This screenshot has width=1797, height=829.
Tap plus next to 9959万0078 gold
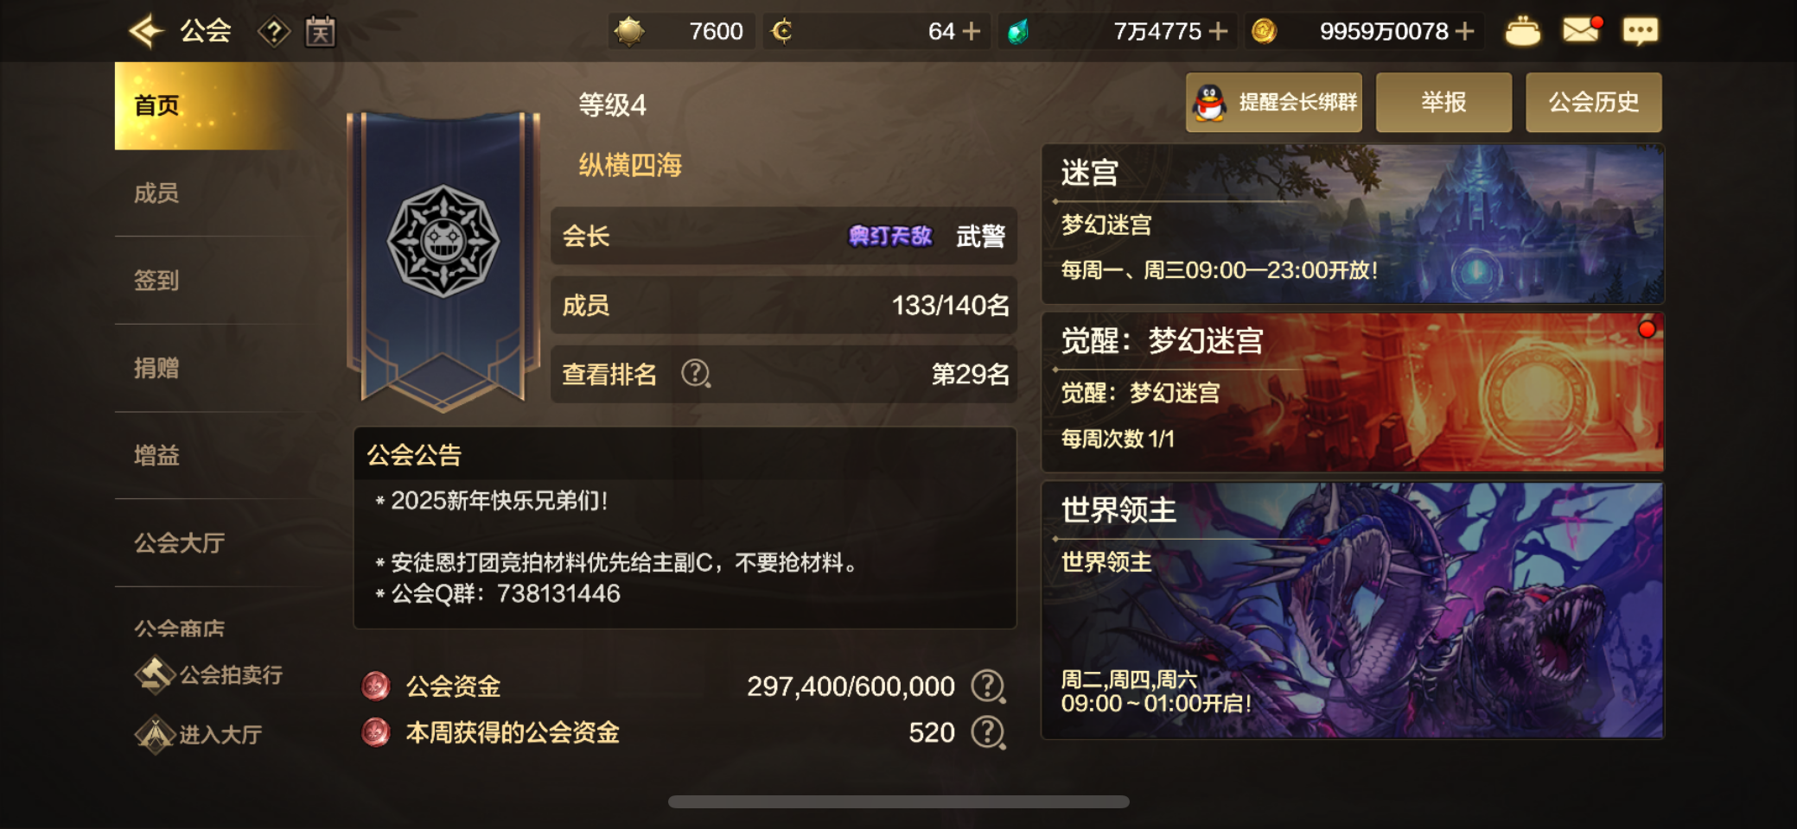coord(1464,32)
